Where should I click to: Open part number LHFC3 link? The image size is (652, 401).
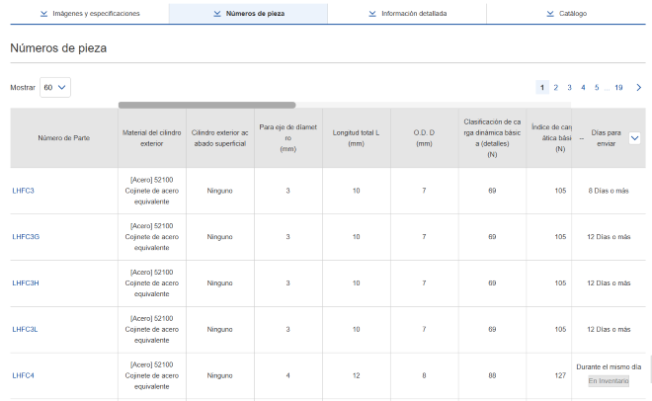coord(24,191)
